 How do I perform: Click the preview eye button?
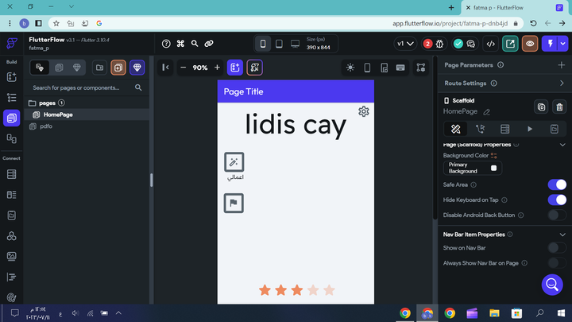pos(530,44)
